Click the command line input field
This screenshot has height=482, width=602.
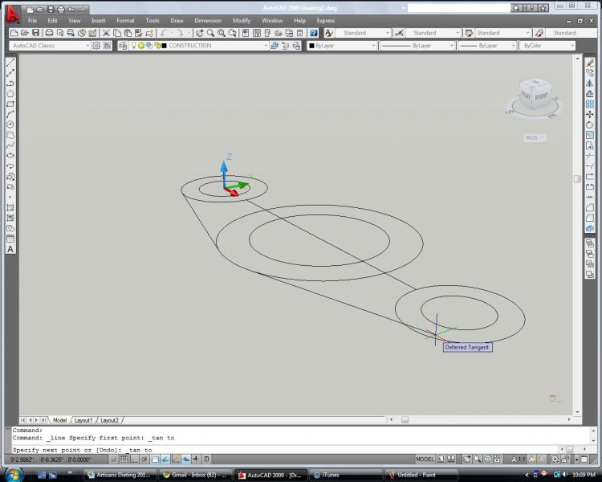pos(281,450)
